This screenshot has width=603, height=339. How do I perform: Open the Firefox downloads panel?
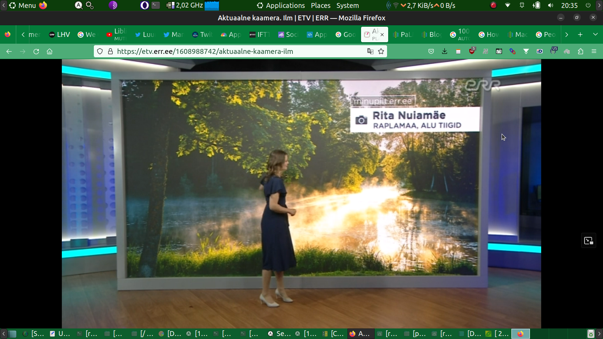point(445,51)
